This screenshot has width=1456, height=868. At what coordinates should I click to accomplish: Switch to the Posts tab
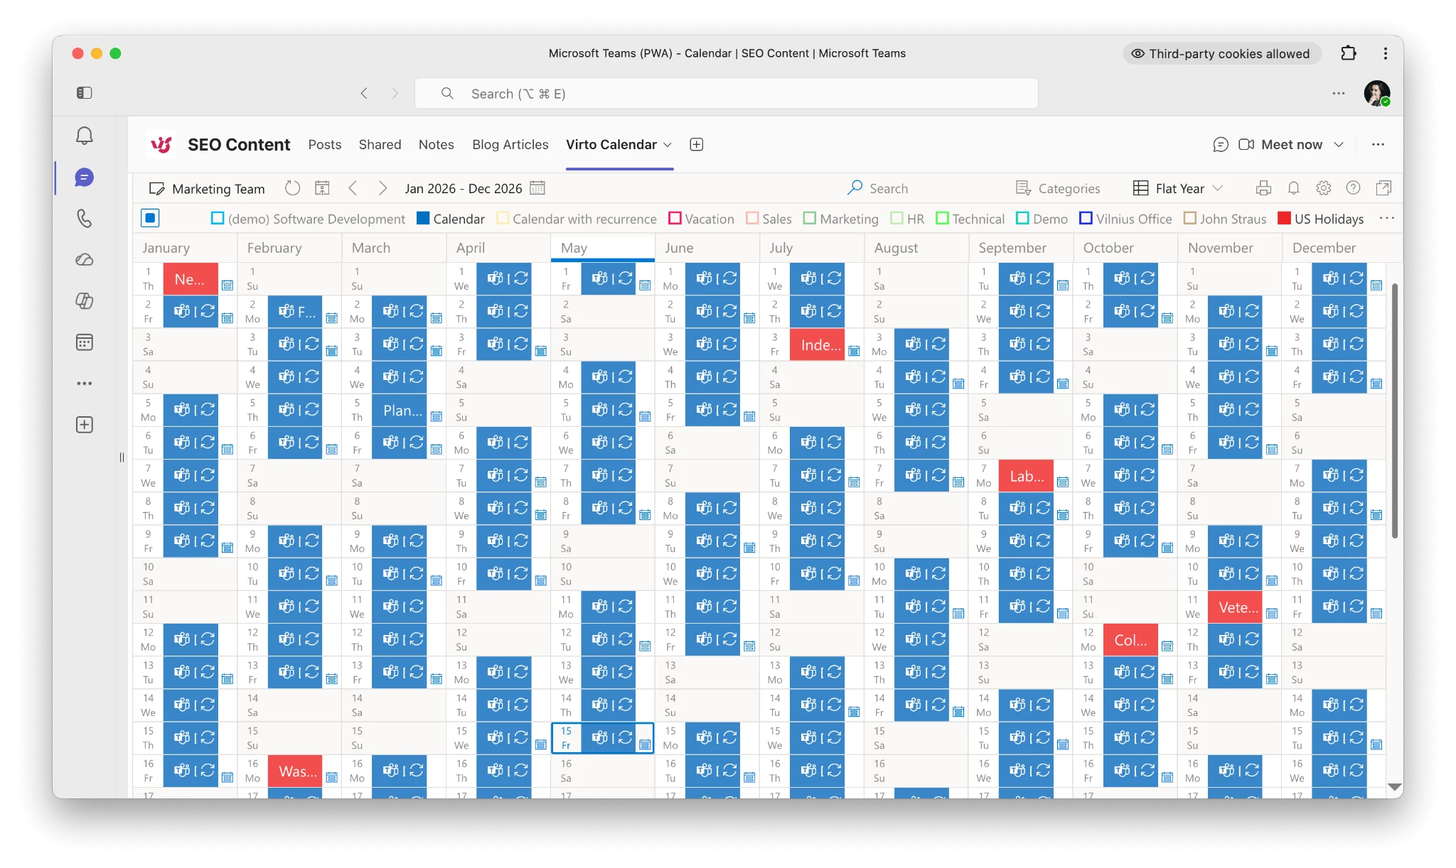(325, 144)
